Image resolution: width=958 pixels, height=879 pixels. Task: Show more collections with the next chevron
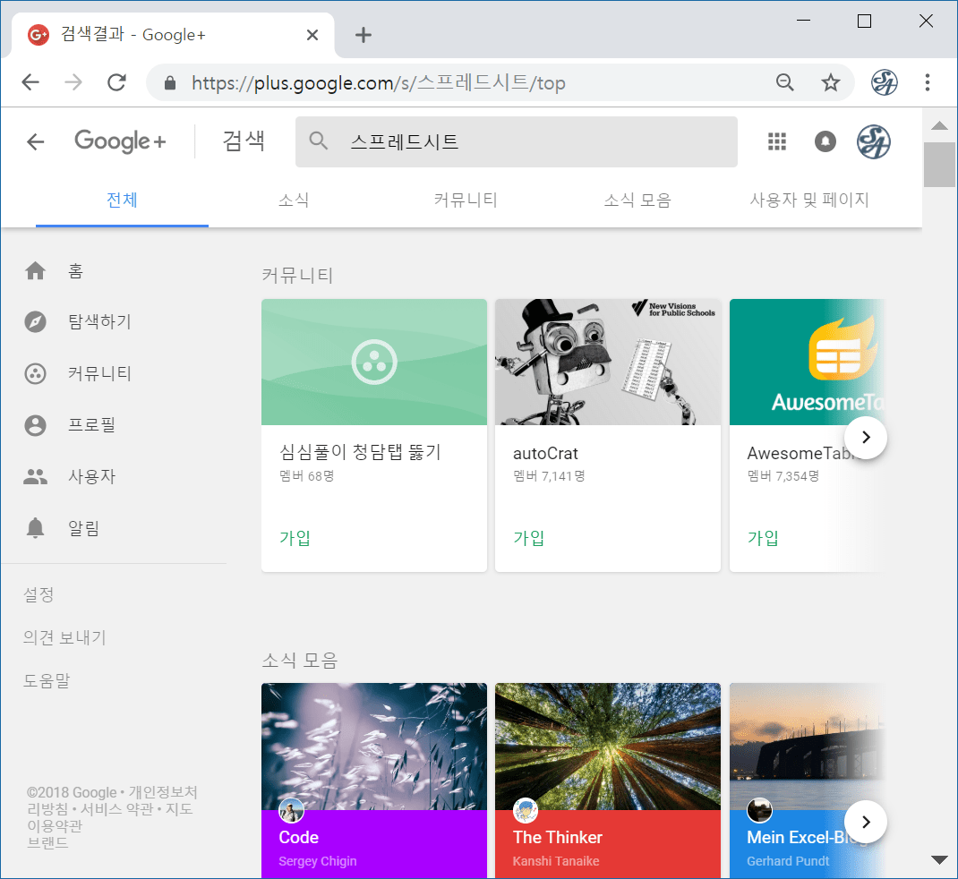865,821
